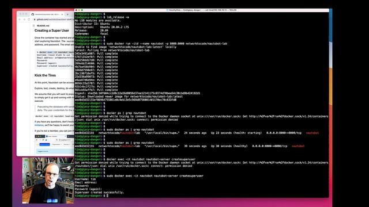This screenshot has height=207, width=369.
Task: Click the 'Creating a Super User' heading
Action: point(52,30)
